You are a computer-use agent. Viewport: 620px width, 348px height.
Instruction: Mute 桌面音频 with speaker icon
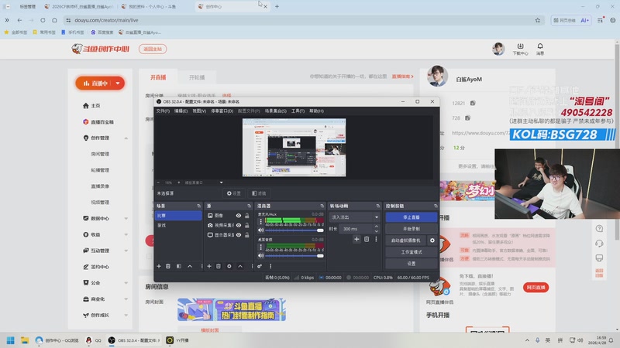click(x=260, y=256)
